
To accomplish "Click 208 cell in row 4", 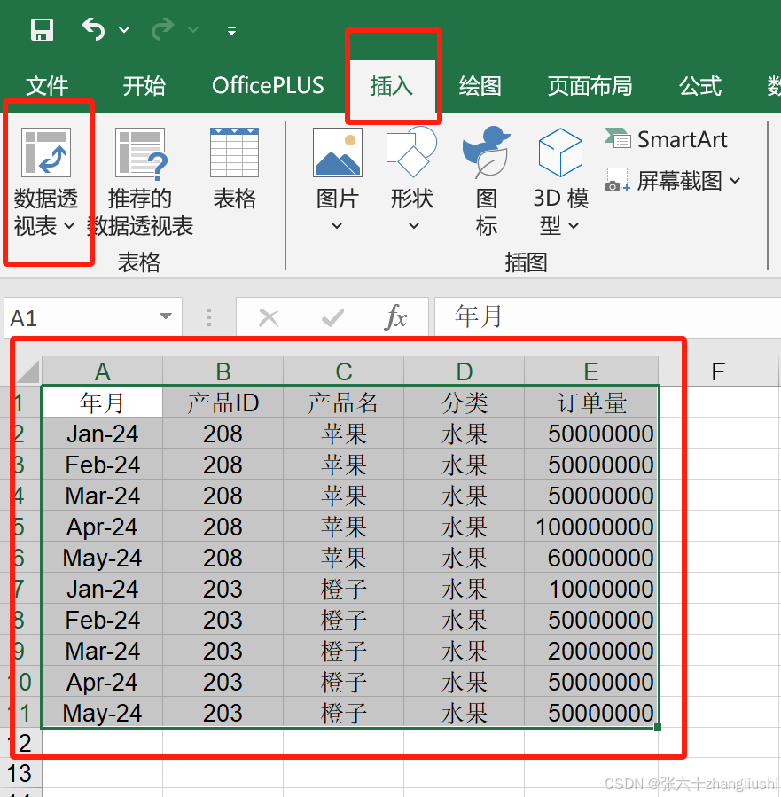I will tap(223, 496).
